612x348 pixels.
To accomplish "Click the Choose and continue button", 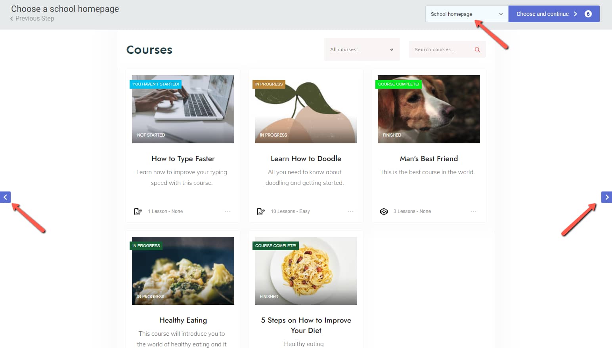I will coord(554,14).
